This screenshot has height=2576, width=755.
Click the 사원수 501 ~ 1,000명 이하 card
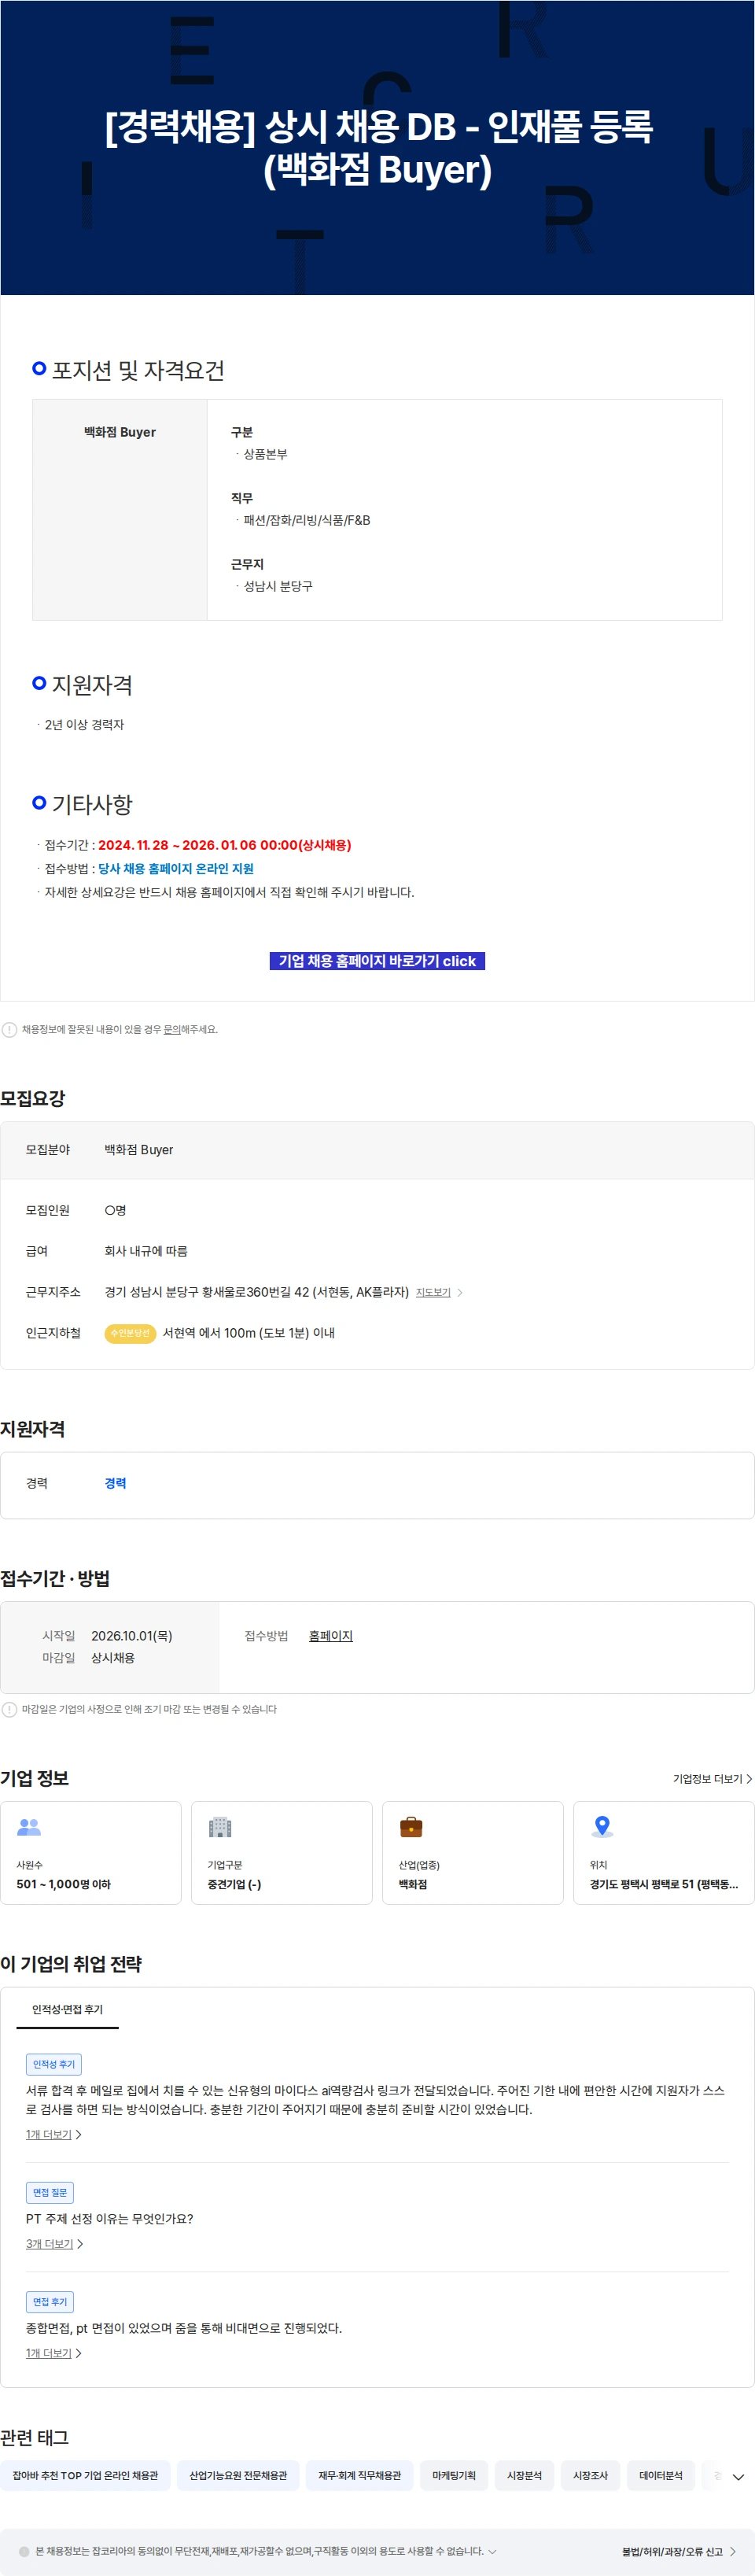(x=91, y=1852)
